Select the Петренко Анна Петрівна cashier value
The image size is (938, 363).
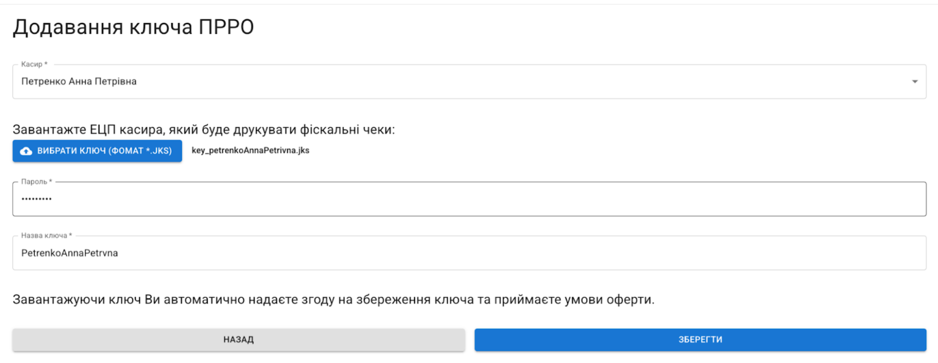79,82
